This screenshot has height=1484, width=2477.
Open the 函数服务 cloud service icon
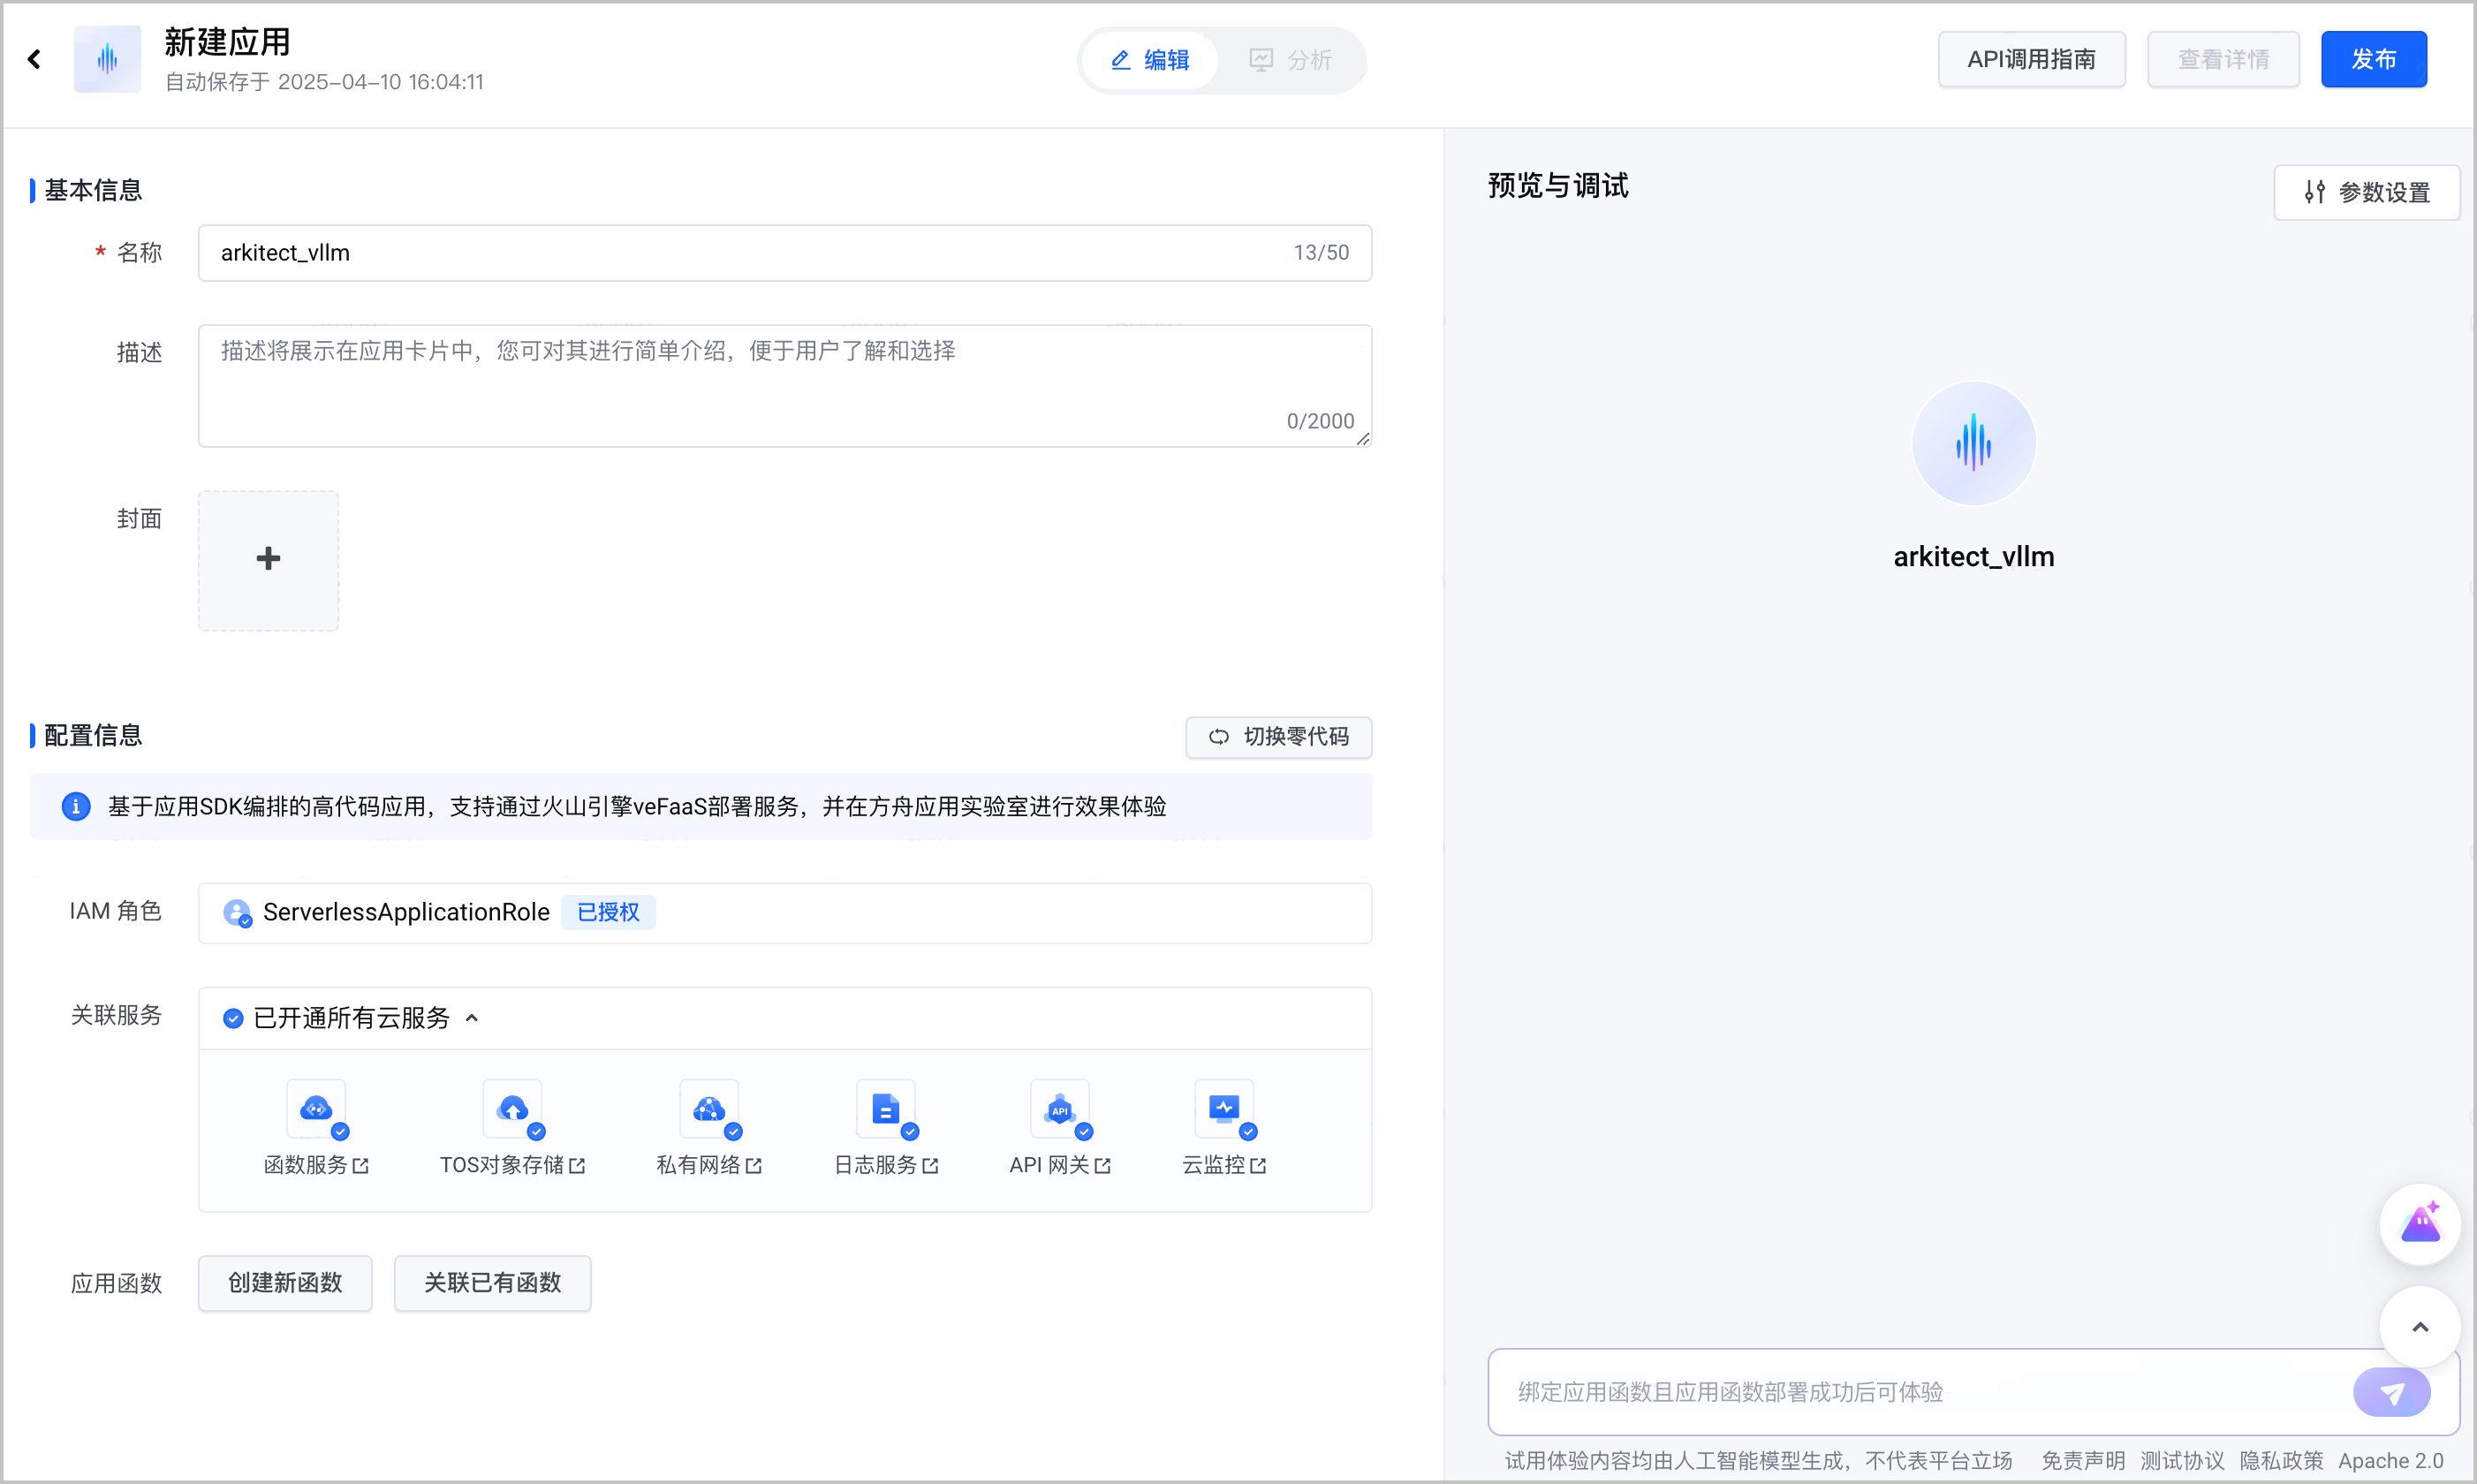coord(317,1109)
